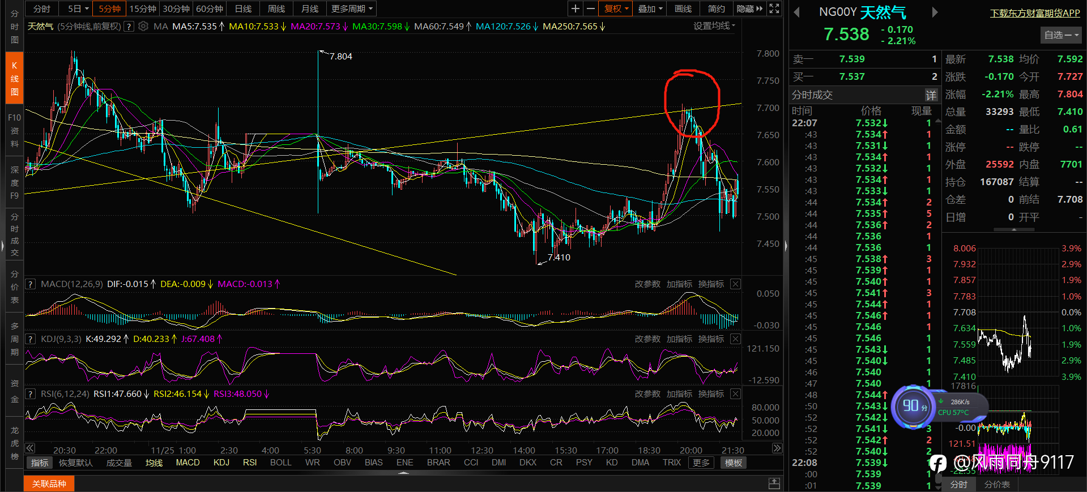Open the 关联品种 related instruments tab

[49, 484]
